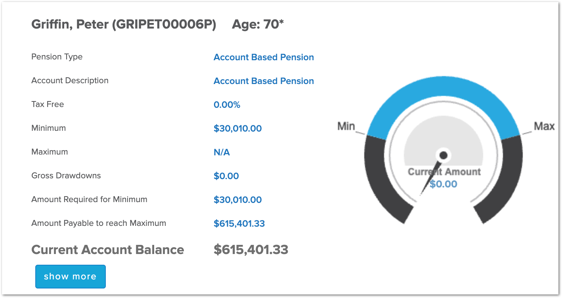
Task: Click the Amount Payable to reach Maximum value
Action: pyautogui.click(x=239, y=223)
